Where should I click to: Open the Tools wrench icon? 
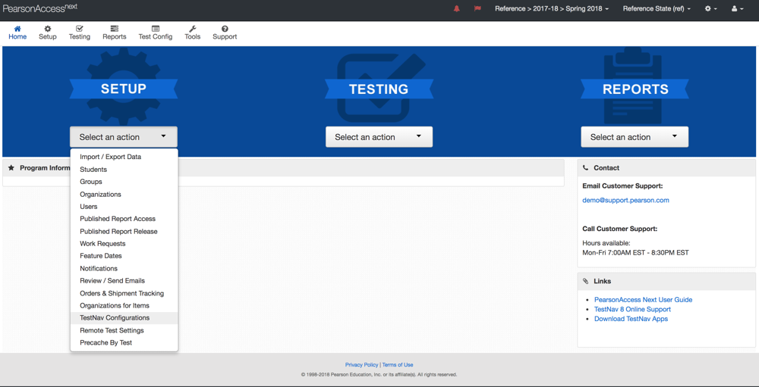[193, 29]
